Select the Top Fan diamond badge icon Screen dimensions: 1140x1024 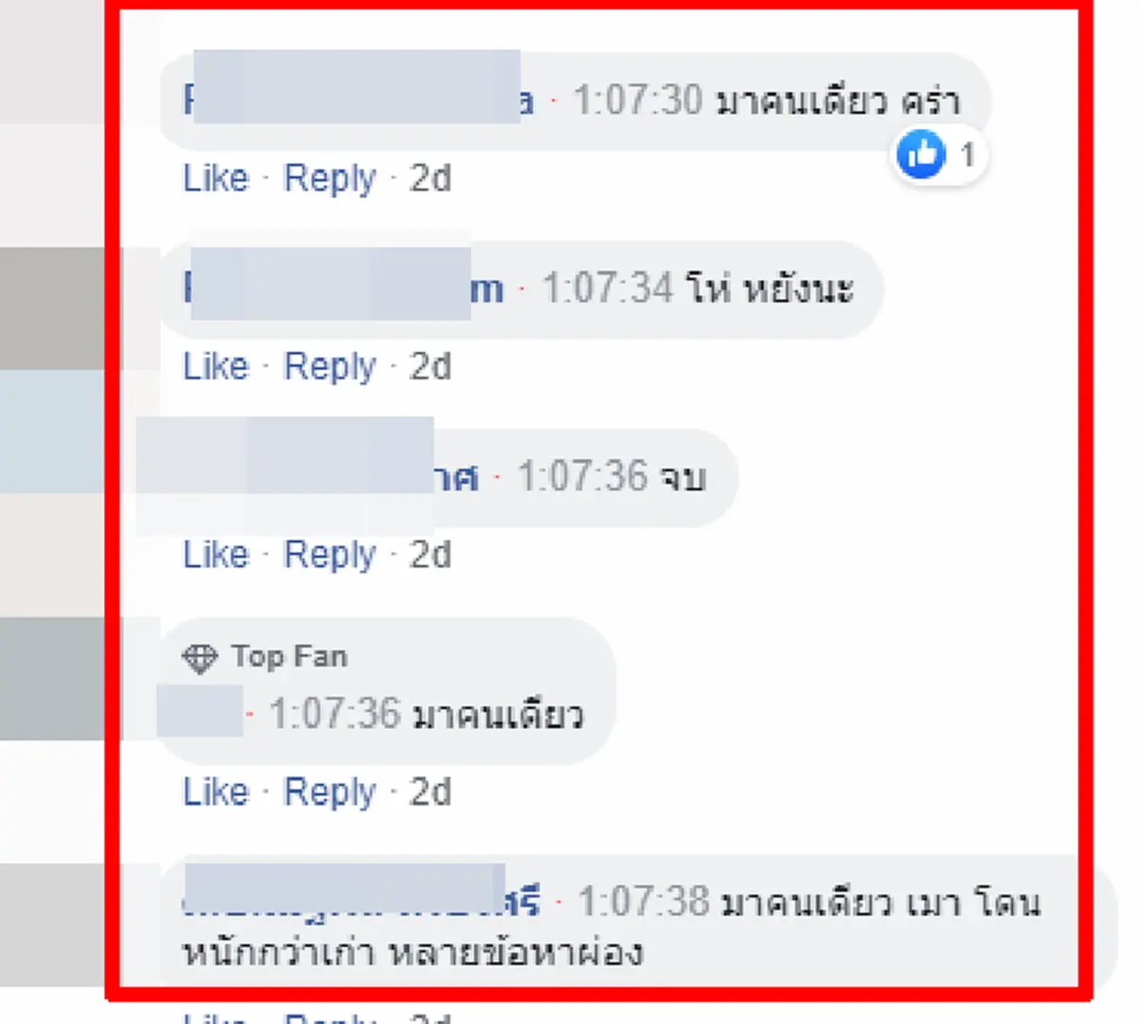202,655
